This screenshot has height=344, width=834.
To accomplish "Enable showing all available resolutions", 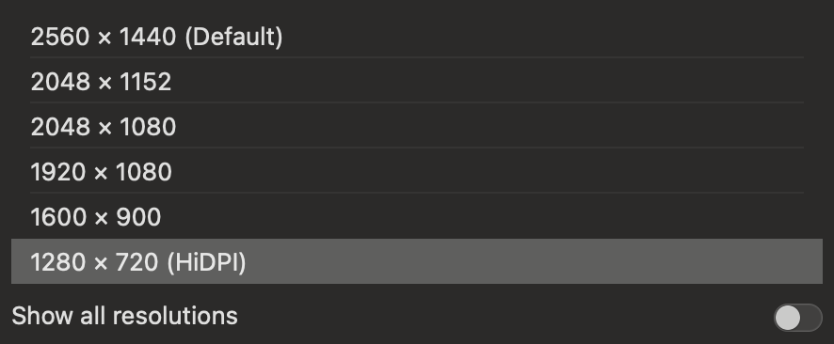I will 798,318.
